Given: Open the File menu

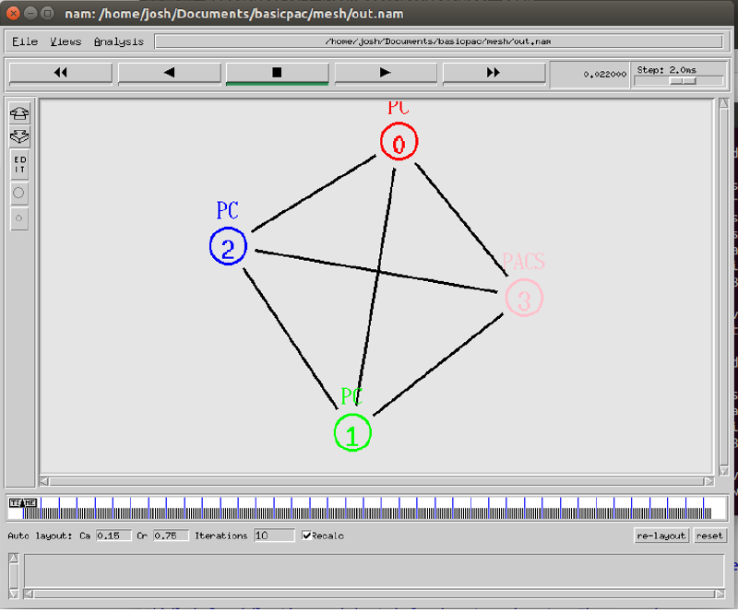Looking at the screenshot, I should coord(23,41).
